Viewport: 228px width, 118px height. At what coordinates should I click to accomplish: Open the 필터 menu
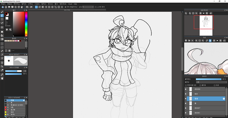[x=24, y=4]
